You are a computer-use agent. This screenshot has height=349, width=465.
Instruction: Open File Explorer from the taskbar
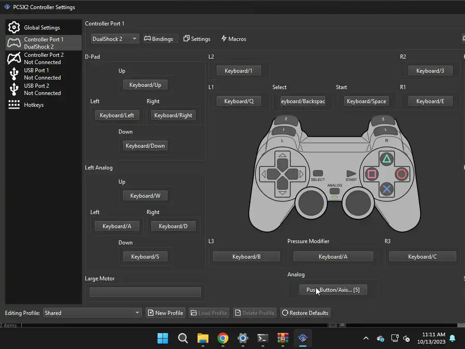point(203,338)
